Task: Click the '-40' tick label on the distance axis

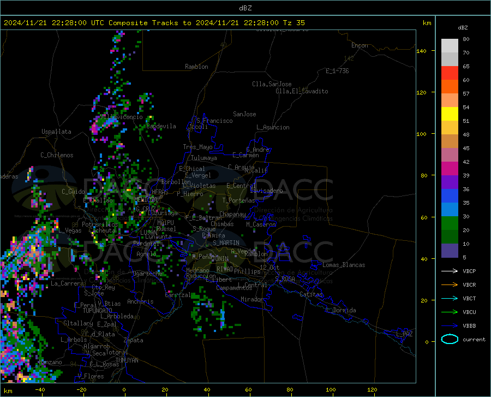Action: 40,389
